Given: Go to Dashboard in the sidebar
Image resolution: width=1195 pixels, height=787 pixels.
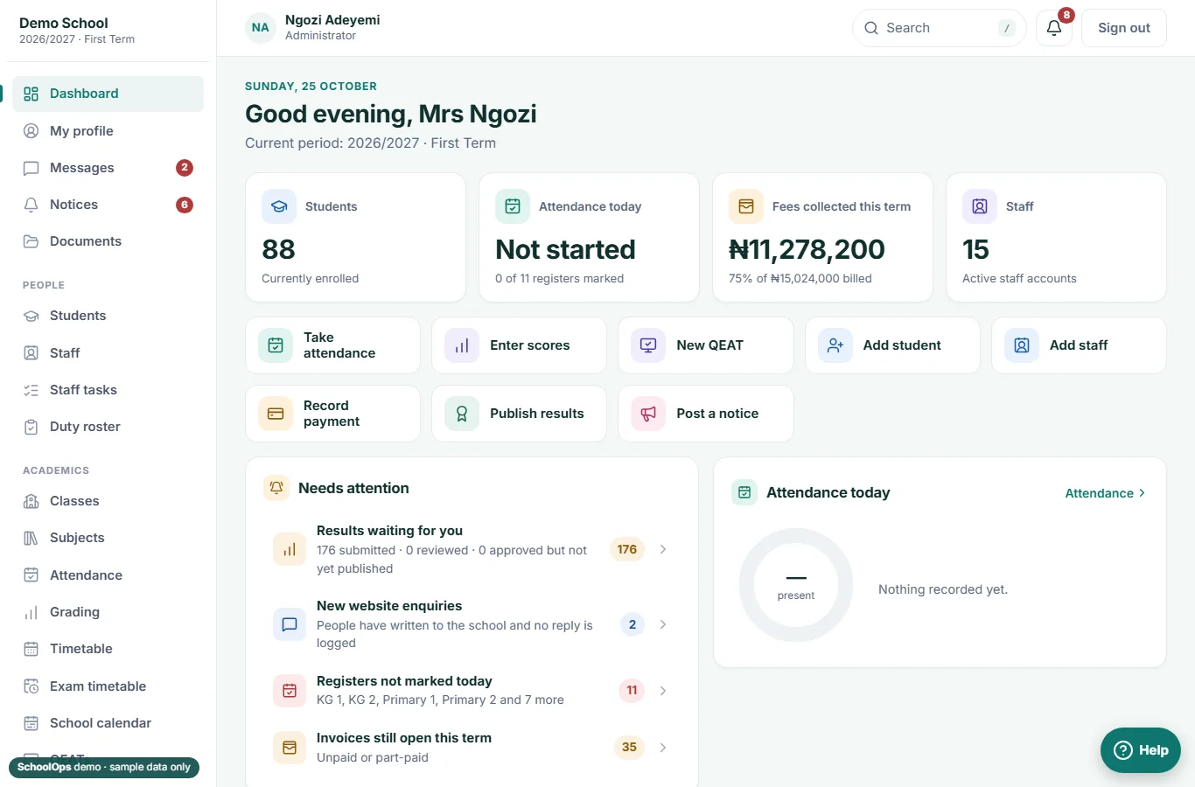Looking at the screenshot, I should pyautogui.click(x=108, y=94).
